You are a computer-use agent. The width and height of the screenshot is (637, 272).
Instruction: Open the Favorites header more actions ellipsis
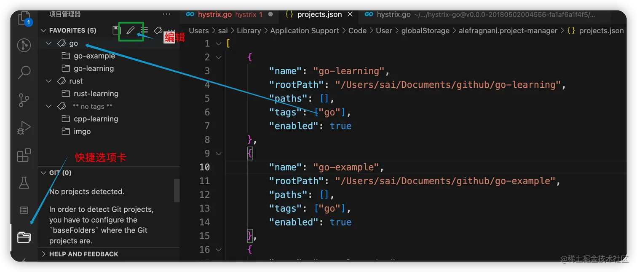click(x=171, y=31)
